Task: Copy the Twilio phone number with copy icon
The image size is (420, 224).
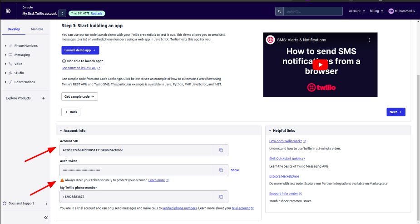Action: (x=221, y=197)
